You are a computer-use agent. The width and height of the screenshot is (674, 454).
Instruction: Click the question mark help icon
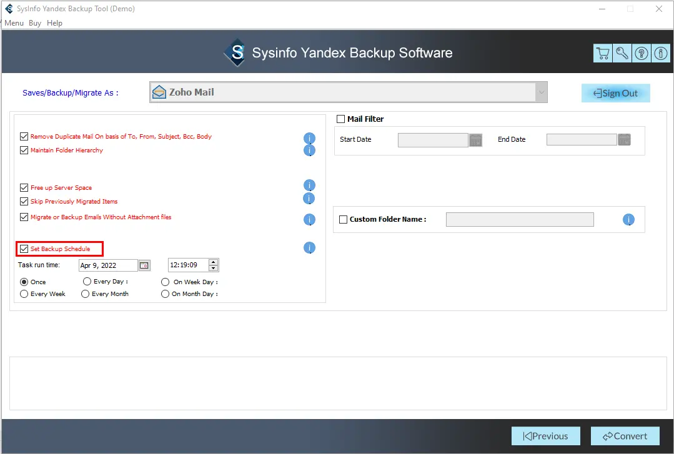[x=642, y=53]
